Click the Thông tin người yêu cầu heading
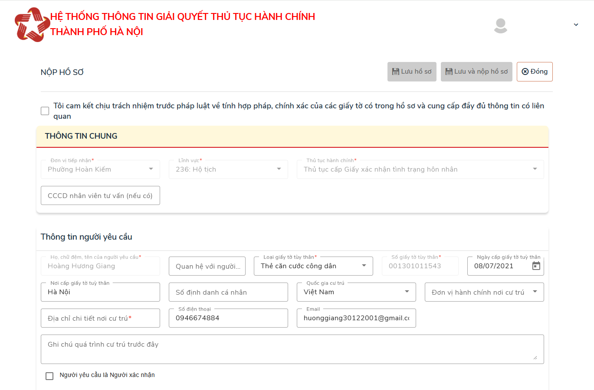The height and width of the screenshot is (390, 594). pyautogui.click(x=86, y=237)
